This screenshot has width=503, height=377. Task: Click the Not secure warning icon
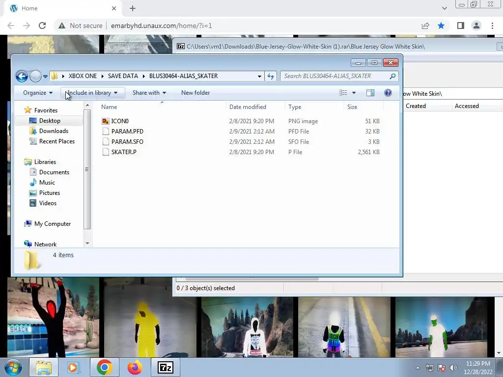tap(62, 26)
